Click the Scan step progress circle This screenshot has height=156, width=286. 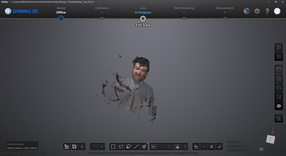[x=143, y=18]
